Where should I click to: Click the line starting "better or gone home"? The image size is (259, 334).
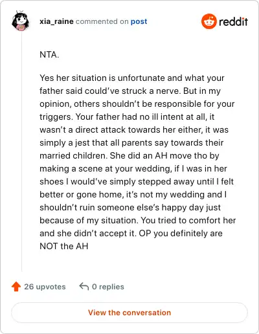click(133, 195)
